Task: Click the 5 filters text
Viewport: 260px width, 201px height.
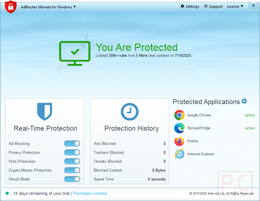Action: click(x=142, y=55)
